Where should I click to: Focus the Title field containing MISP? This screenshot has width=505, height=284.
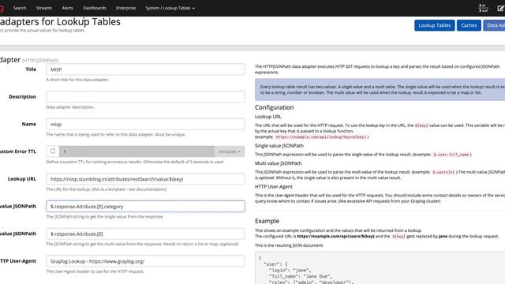(145, 69)
